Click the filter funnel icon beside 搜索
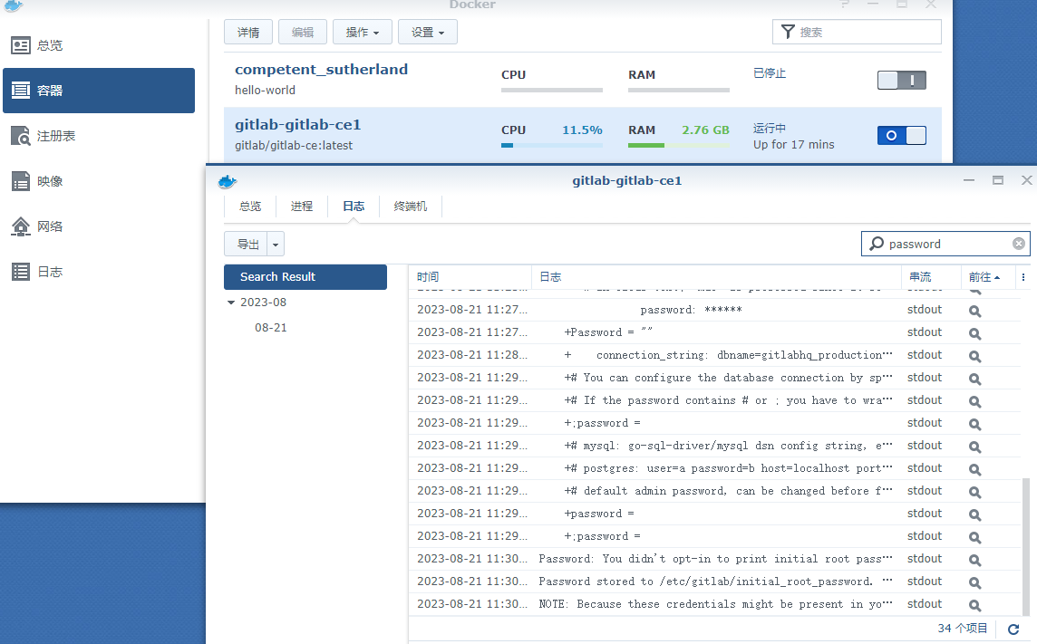 tap(788, 31)
